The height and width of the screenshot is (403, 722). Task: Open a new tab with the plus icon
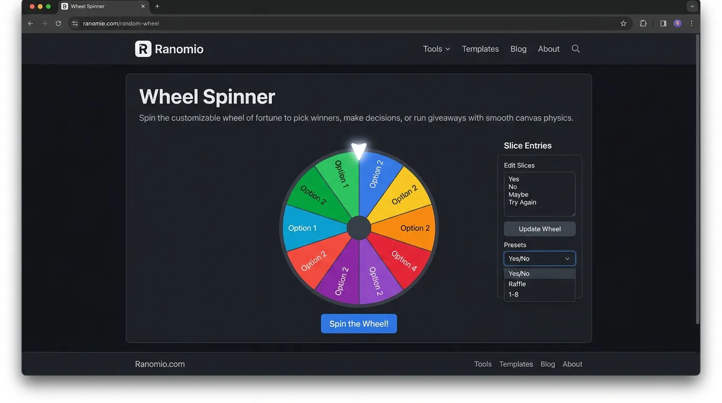click(x=157, y=6)
